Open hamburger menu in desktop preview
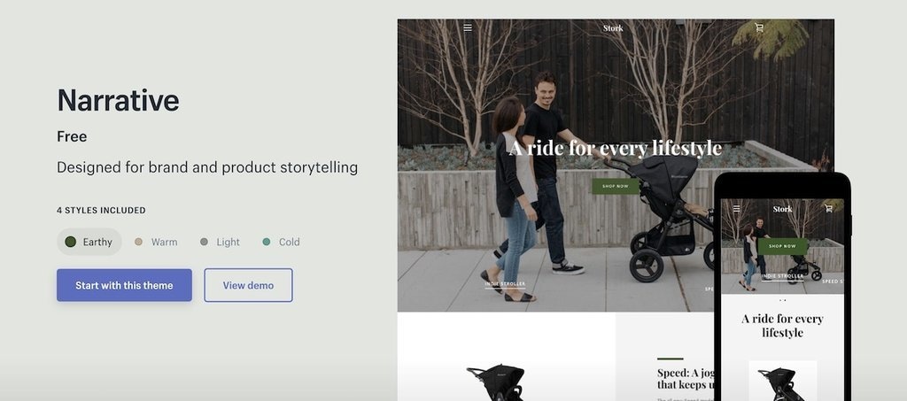The image size is (907, 401). click(468, 27)
